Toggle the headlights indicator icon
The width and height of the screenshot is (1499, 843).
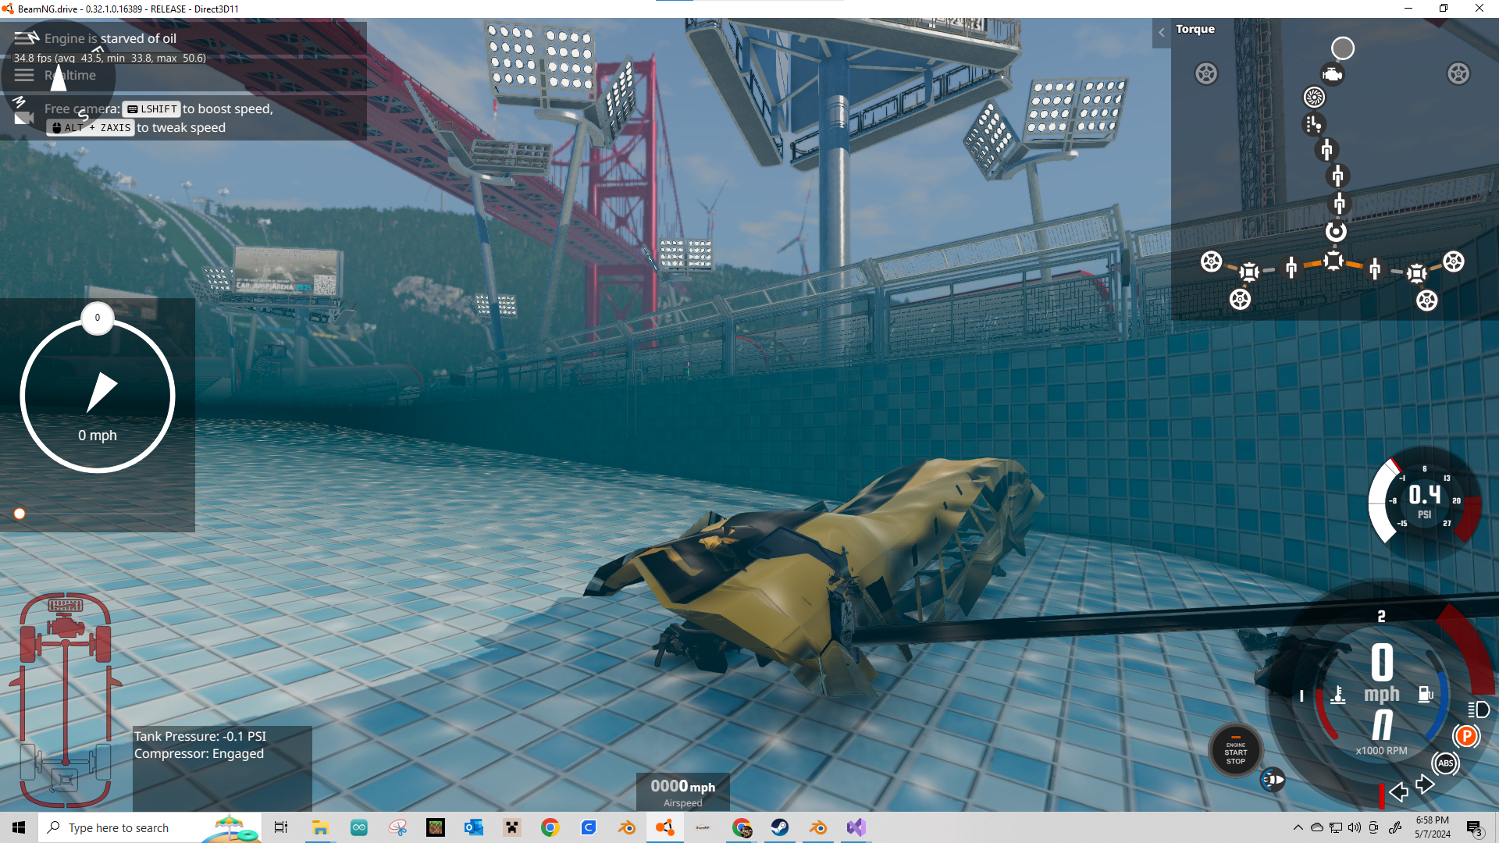pos(1478,710)
